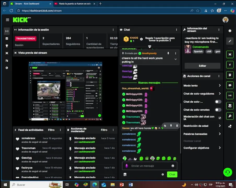Switch to the Stream - Kick Dashboard tab
The width and height of the screenshot is (236, 188).
pos(31,4)
